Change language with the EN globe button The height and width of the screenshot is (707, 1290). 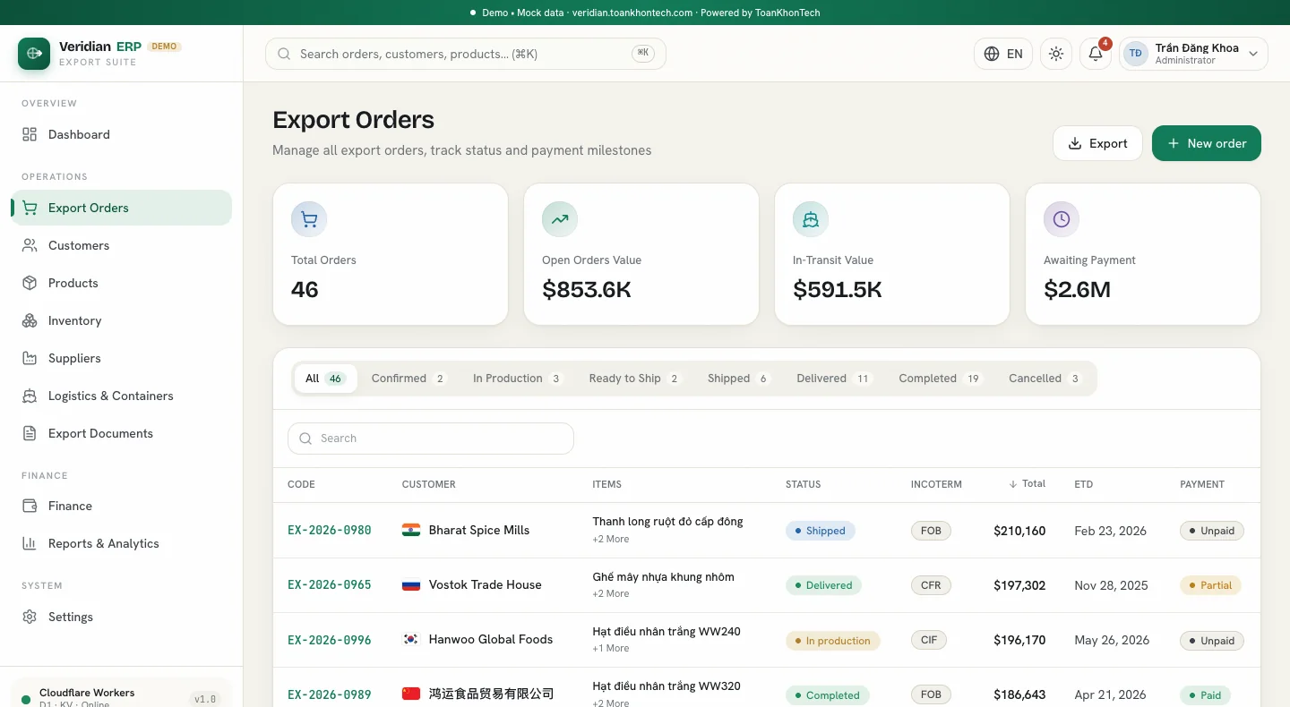[1003, 54]
